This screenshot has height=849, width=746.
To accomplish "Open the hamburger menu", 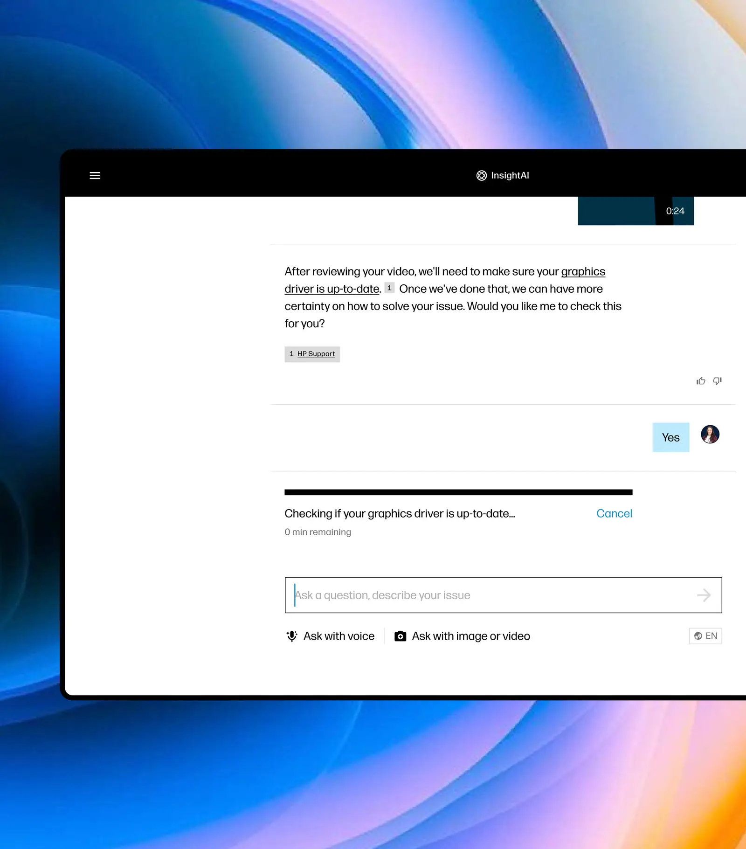I will click(x=95, y=175).
